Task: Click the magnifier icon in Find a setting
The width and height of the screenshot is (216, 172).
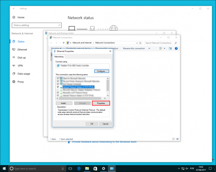Action: click(59, 25)
